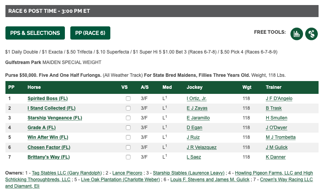
Task: Mark the VS checkbox for Chosen Factor
Action: tap(128, 147)
